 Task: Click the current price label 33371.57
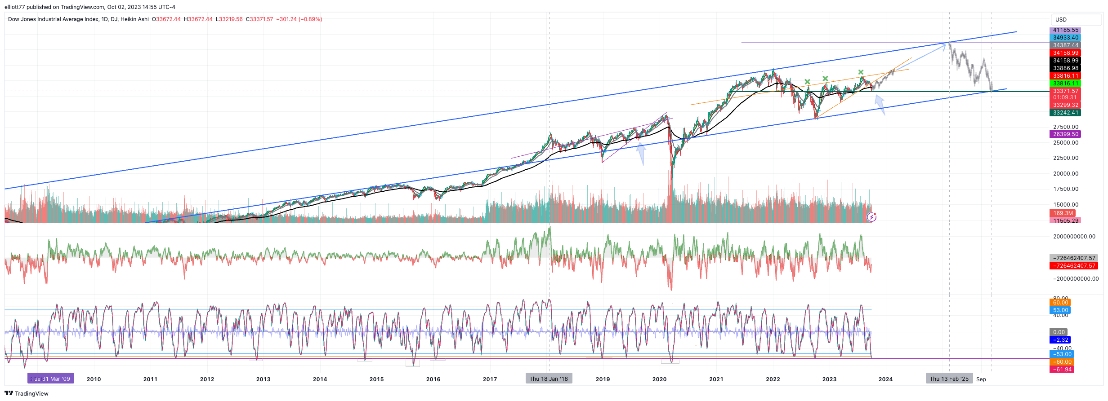1065,91
